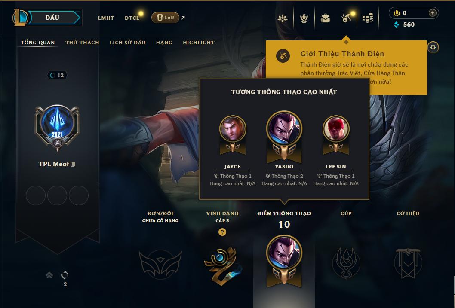The image size is (455, 308).
Task: Select the HẠNG tab
Action: (x=164, y=43)
